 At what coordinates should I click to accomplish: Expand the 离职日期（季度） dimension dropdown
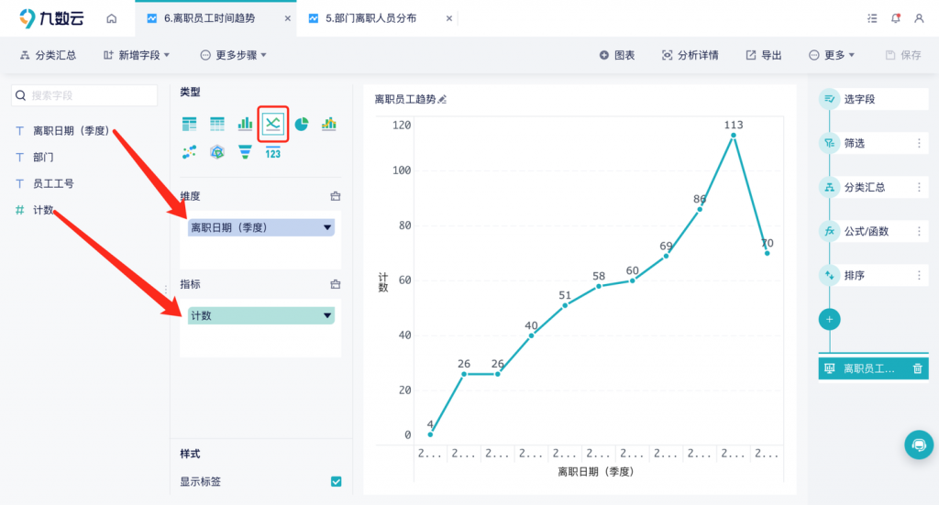click(327, 227)
